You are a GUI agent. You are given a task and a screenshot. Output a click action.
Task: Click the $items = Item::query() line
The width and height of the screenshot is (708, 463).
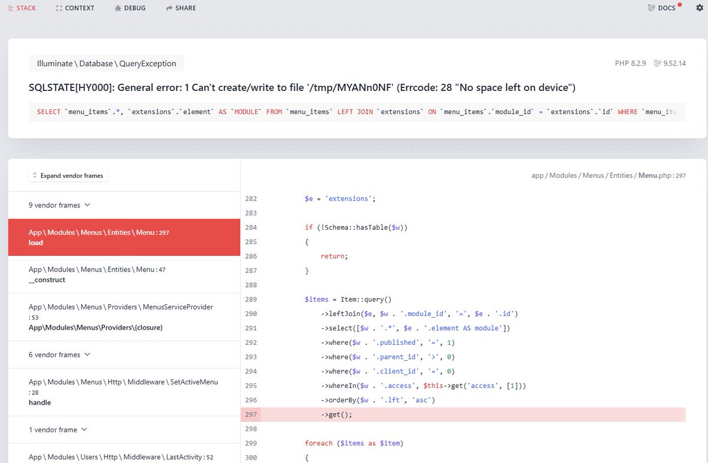pyautogui.click(x=348, y=299)
